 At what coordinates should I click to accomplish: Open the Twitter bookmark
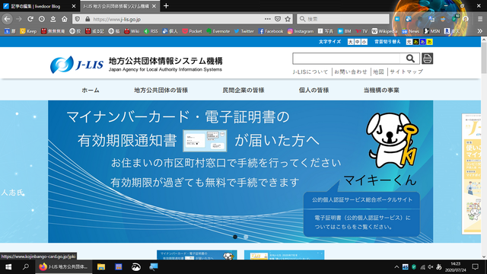click(x=244, y=31)
